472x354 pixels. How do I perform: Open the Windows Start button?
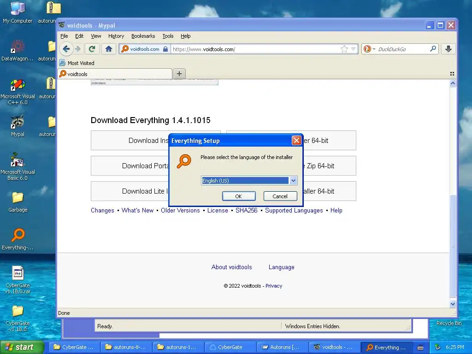pos(22,347)
